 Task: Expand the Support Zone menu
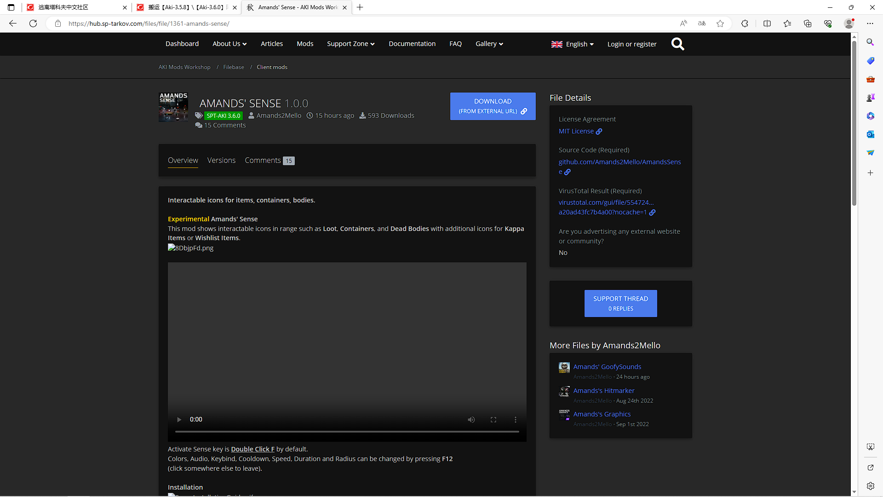pyautogui.click(x=350, y=44)
